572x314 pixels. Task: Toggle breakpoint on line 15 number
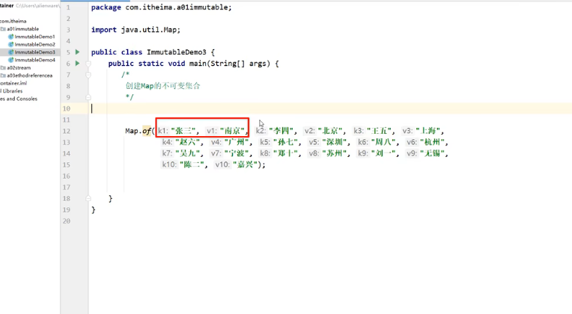67,164
